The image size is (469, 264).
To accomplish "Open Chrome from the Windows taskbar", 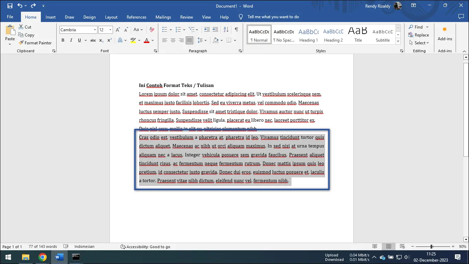I will click(43, 257).
